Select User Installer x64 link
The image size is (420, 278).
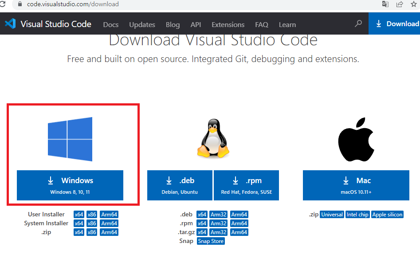tap(79, 215)
